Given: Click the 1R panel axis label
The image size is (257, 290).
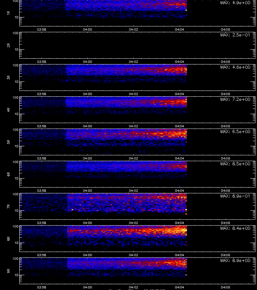Looking at the screenshot, I should tap(8, 13).
